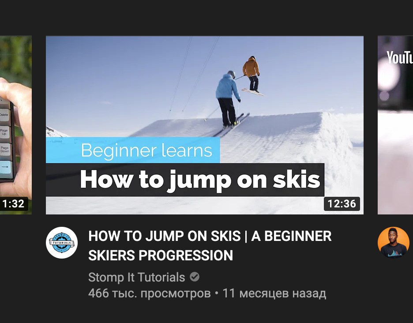Open the Stomp It Tutorials channel name link
The image size is (413, 323).
(137, 277)
